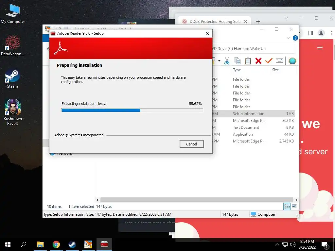Open the black dropdown arrow in Explorer toolbar
The image size is (335, 251).
point(219,61)
